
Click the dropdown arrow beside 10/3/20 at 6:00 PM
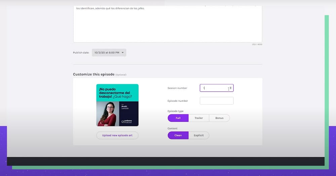[123, 53]
